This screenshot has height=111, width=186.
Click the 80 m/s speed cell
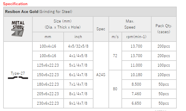coord(115,89)
